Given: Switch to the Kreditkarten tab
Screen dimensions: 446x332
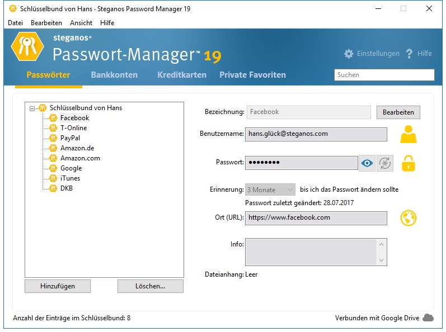Looking at the screenshot, I should 182,75.
